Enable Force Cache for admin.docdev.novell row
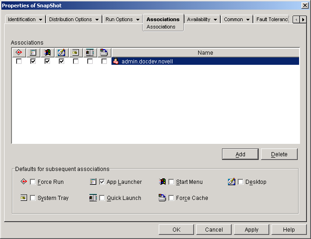 104,62
